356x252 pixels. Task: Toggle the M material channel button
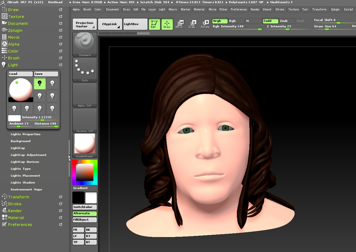click(x=253, y=21)
